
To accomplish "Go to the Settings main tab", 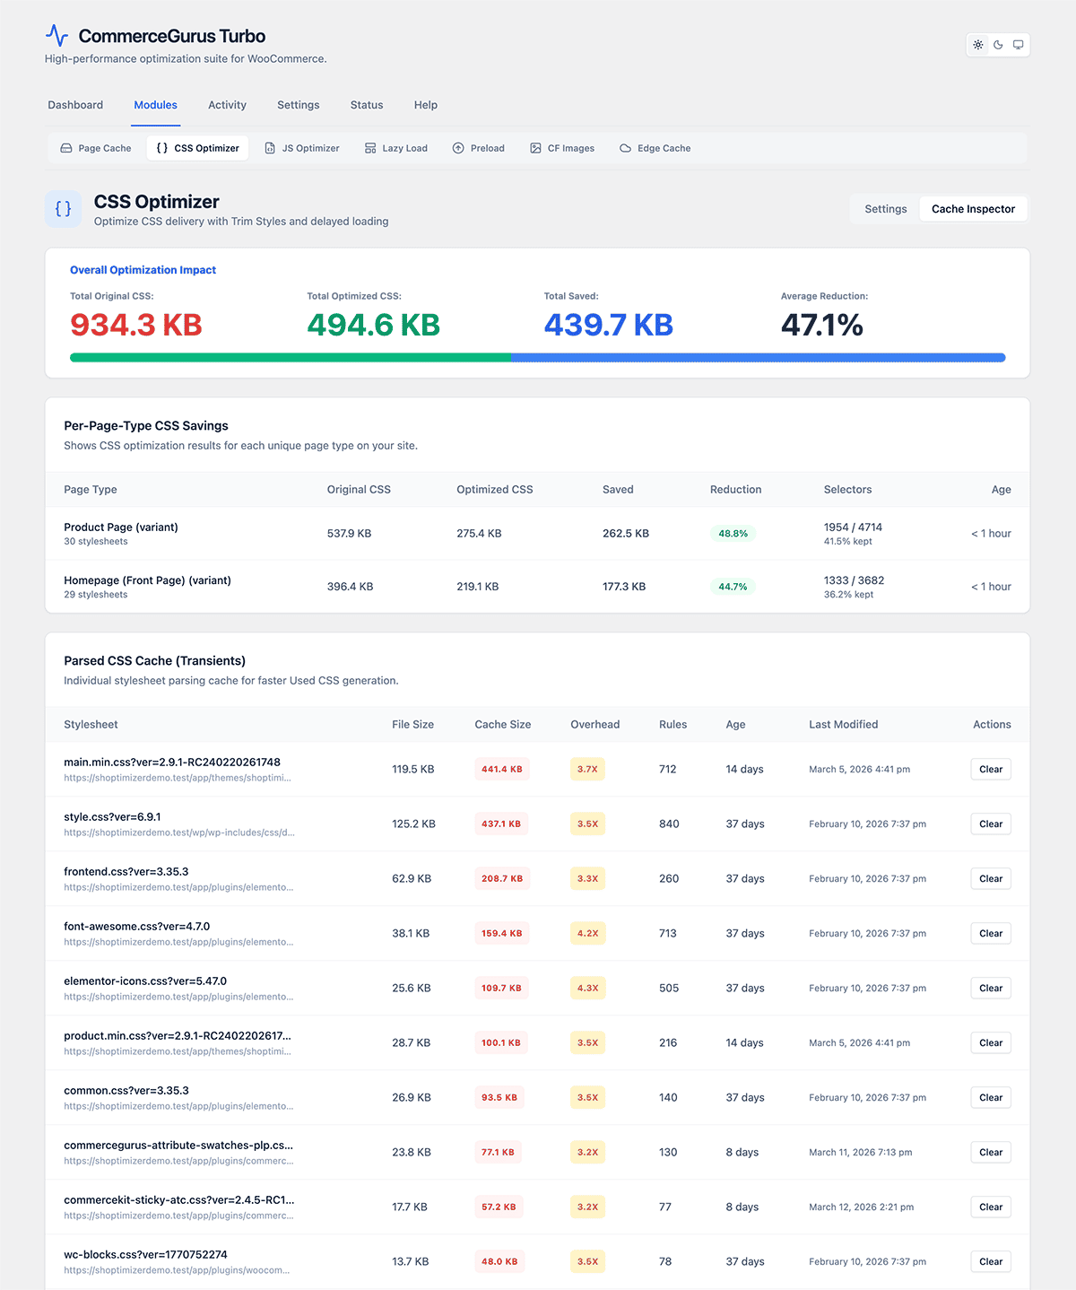I will click(299, 105).
